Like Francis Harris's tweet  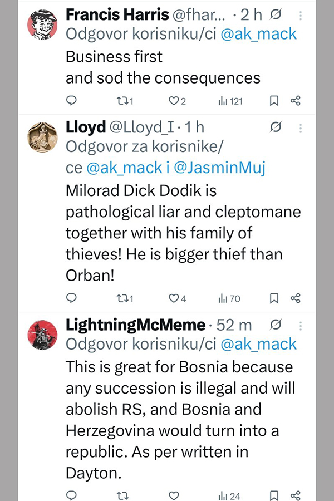point(175,101)
